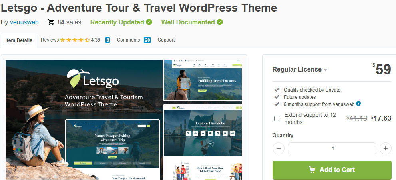Click the 4.38 star rating icons
The height and width of the screenshot is (180, 396).
[75, 40]
